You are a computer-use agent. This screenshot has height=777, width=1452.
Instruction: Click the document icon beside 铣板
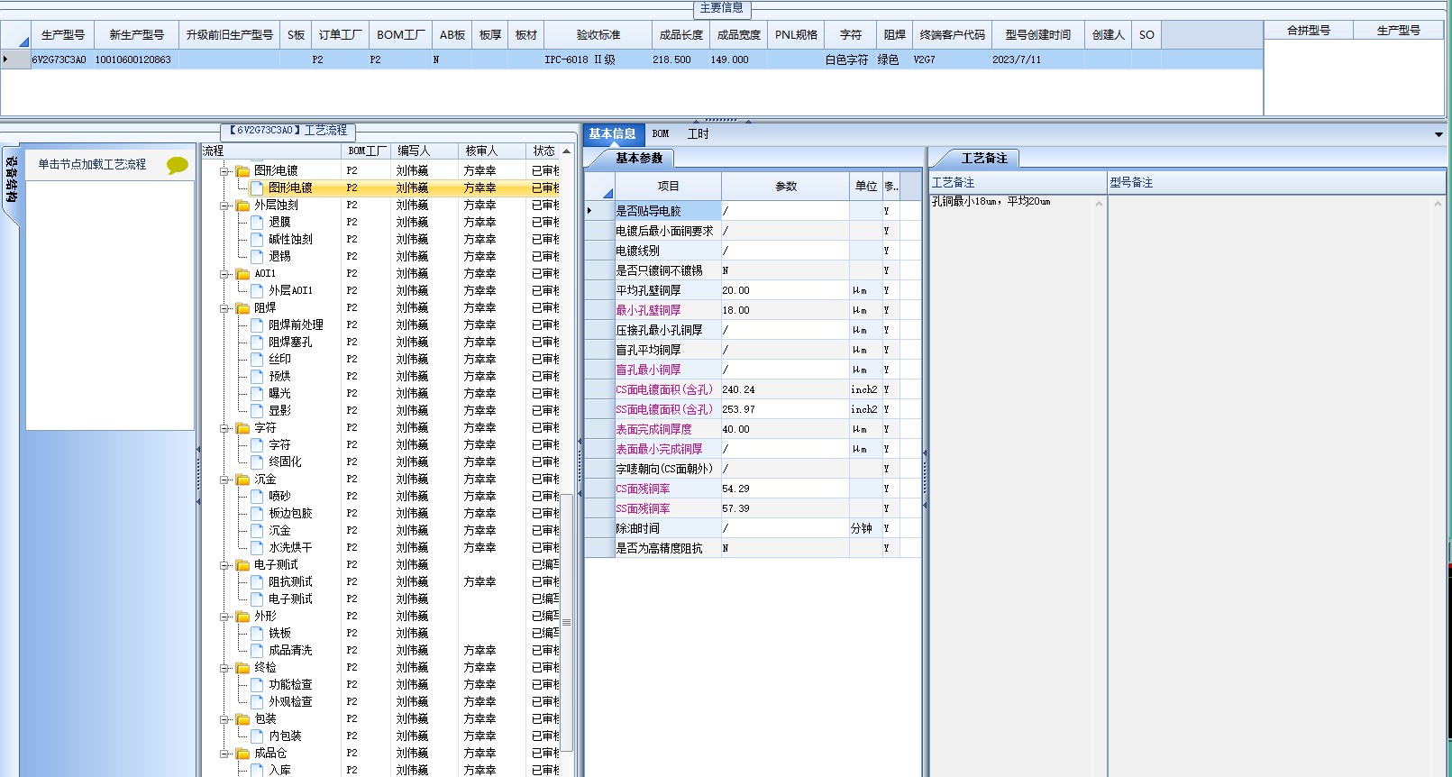pyautogui.click(x=257, y=633)
